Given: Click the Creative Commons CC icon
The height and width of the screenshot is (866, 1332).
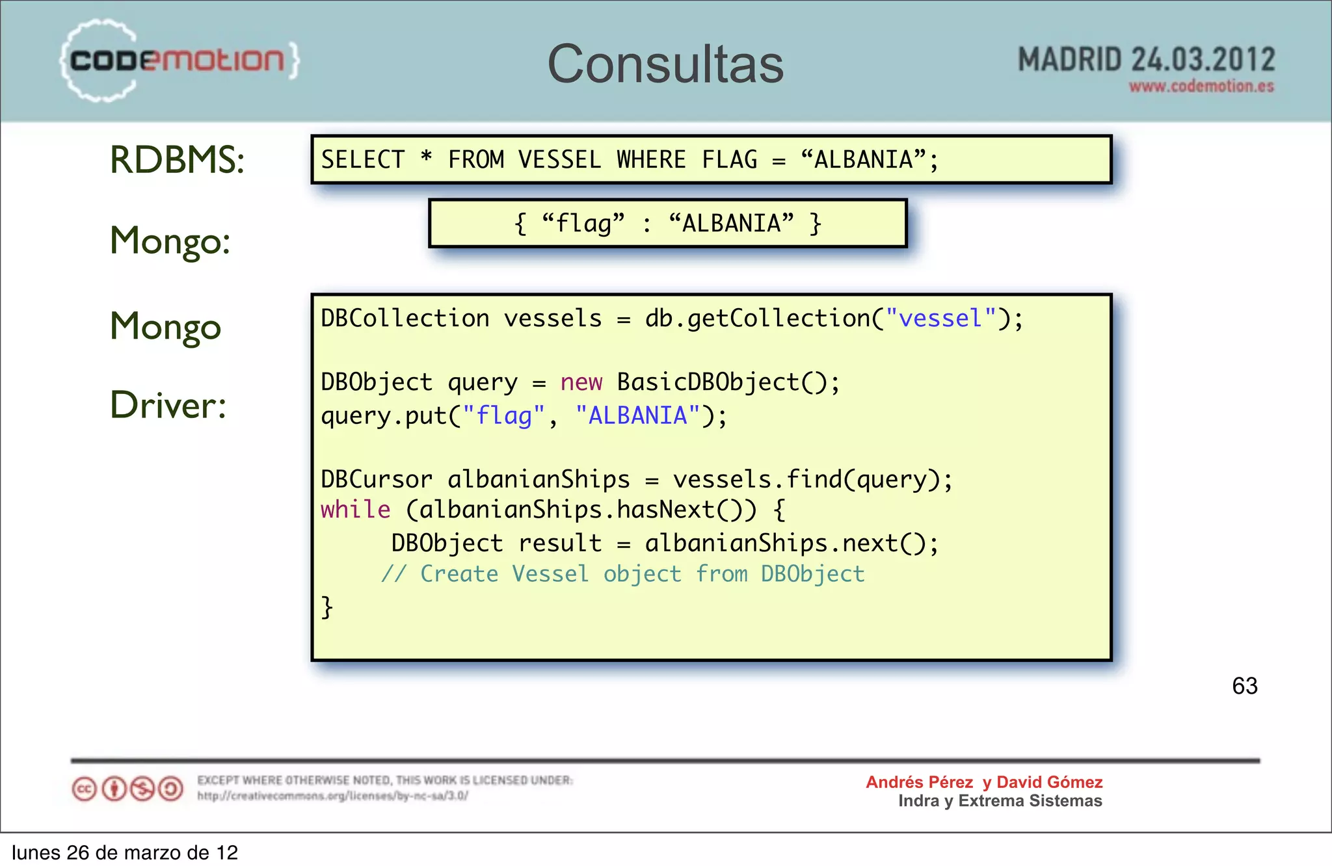Looking at the screenshot, I should tap(85, 789).
